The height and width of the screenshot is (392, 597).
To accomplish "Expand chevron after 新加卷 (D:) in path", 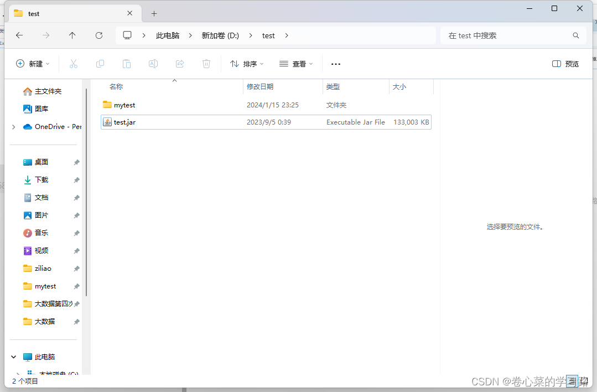I will tap(251, 35).
